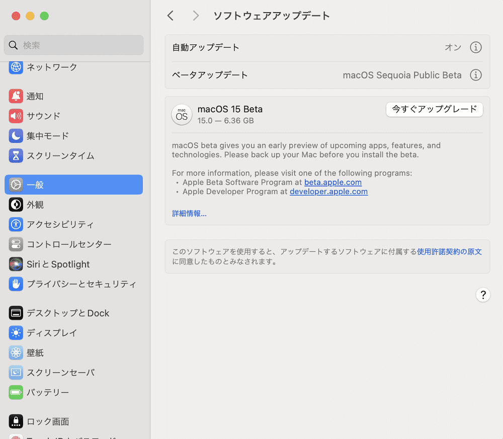The height and width of the screenshot is (439, 503).
Task: Select アクセシビリティ in the sidebar
Action: (x=74, y=224)
